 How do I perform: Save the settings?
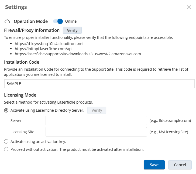(x=154, y=165)
